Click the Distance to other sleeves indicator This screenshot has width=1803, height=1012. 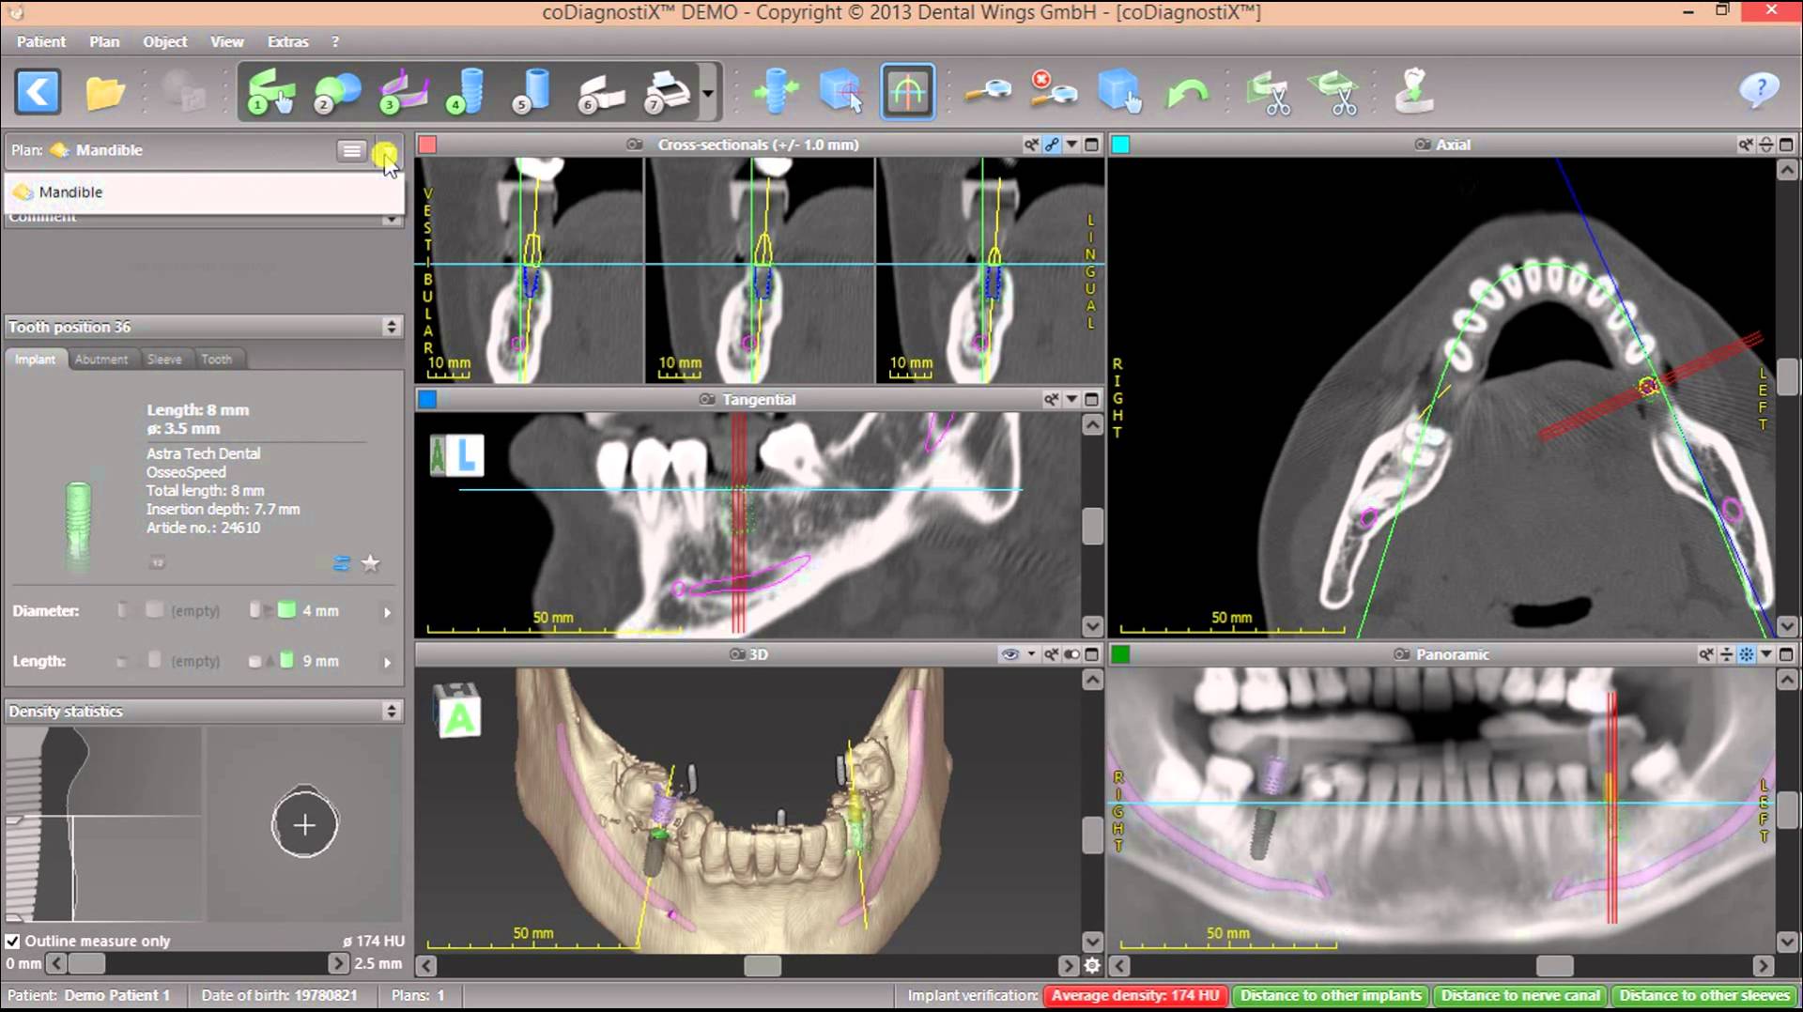tap(1704, 995)
